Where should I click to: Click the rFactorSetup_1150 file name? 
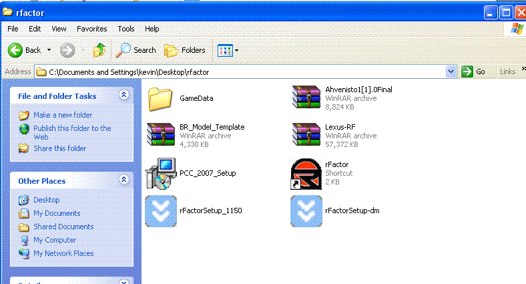[x=211, y=210]
